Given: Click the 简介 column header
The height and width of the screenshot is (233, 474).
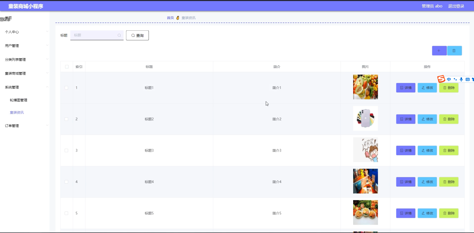Looking at the screenshot, I should [277, 67].
